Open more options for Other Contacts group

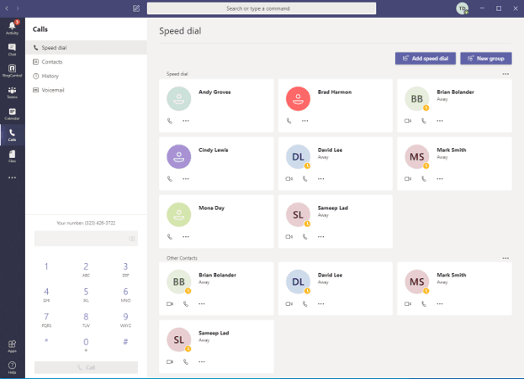click(x=505, y=258)
